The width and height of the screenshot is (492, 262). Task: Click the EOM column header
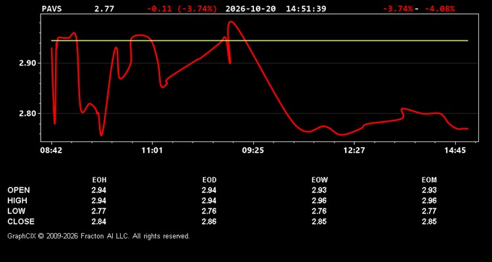click(429, 180)
